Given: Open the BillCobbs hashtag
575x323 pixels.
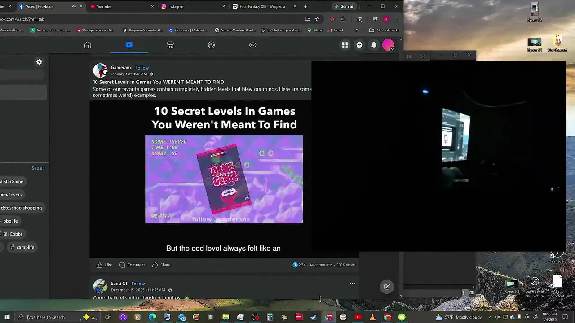Looking at the screenshot, I should click(13, 234).
